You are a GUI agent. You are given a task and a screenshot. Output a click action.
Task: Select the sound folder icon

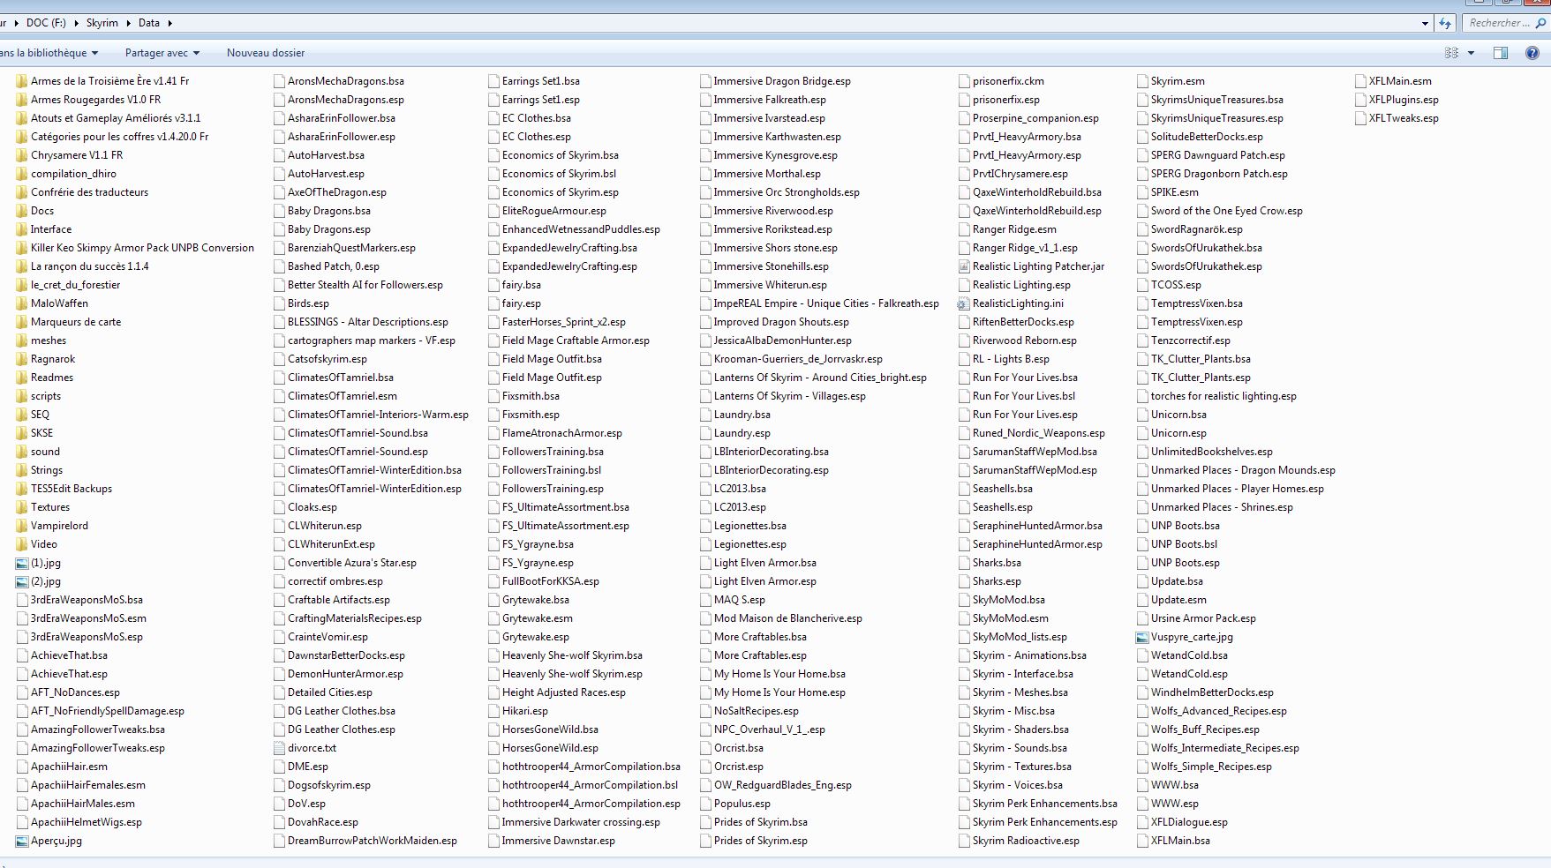point(22,452)
